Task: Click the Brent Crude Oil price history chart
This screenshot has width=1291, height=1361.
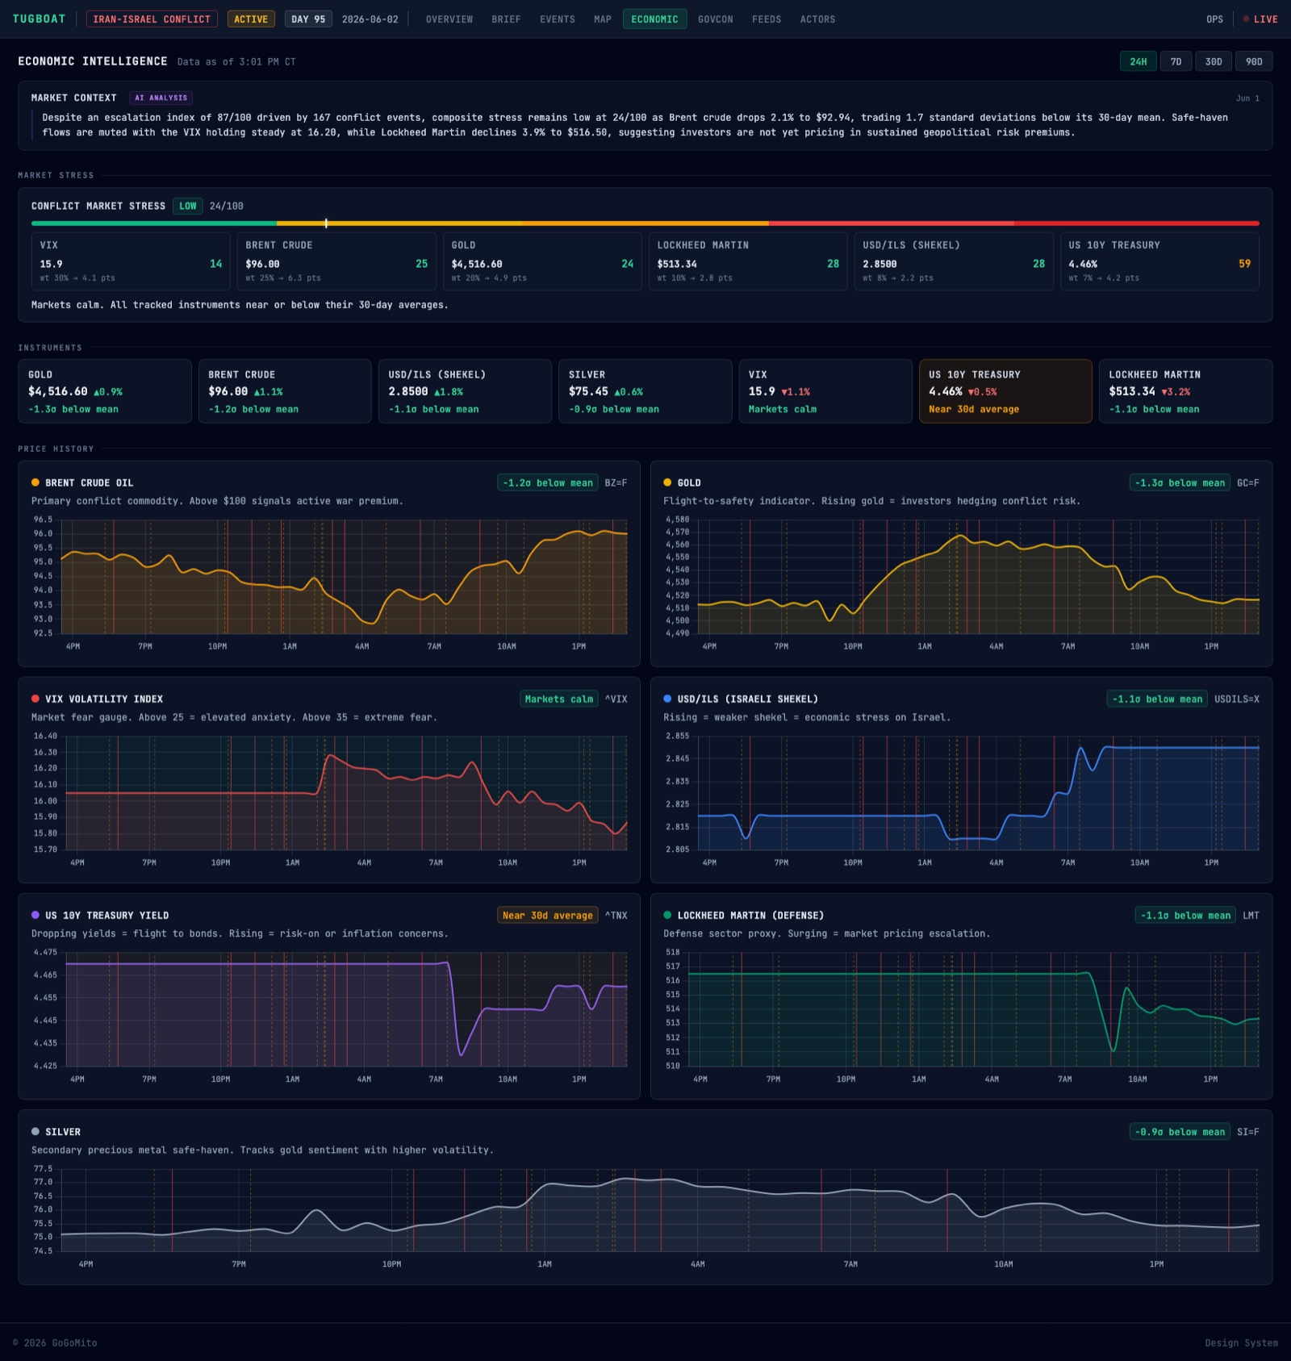Action: (x=329, y=583)
